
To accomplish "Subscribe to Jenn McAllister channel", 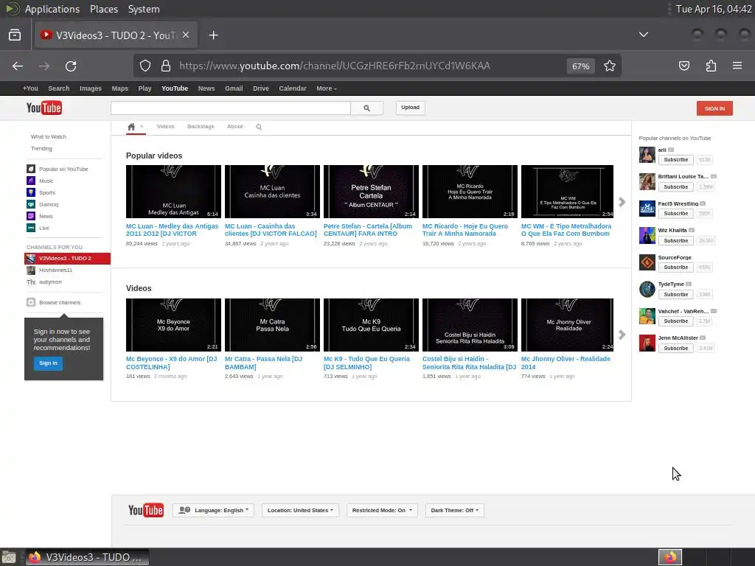I will (675, 348).
